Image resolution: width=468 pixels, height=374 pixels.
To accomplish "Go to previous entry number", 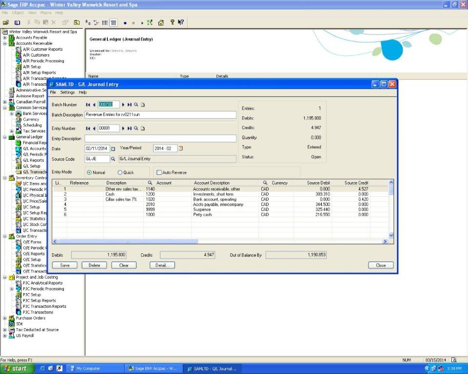I will (94, 128).
